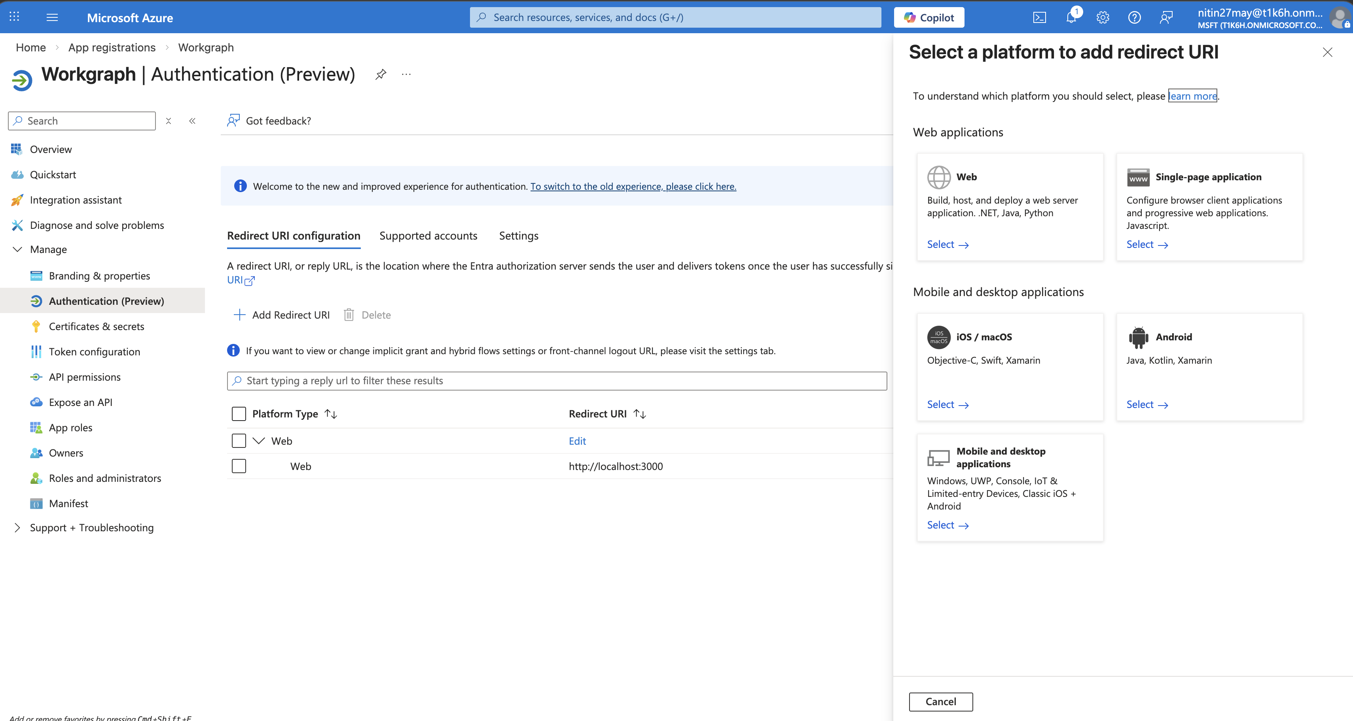
Task: Open Azure Cloud Shell icon
Action: tap(1039, 17)
